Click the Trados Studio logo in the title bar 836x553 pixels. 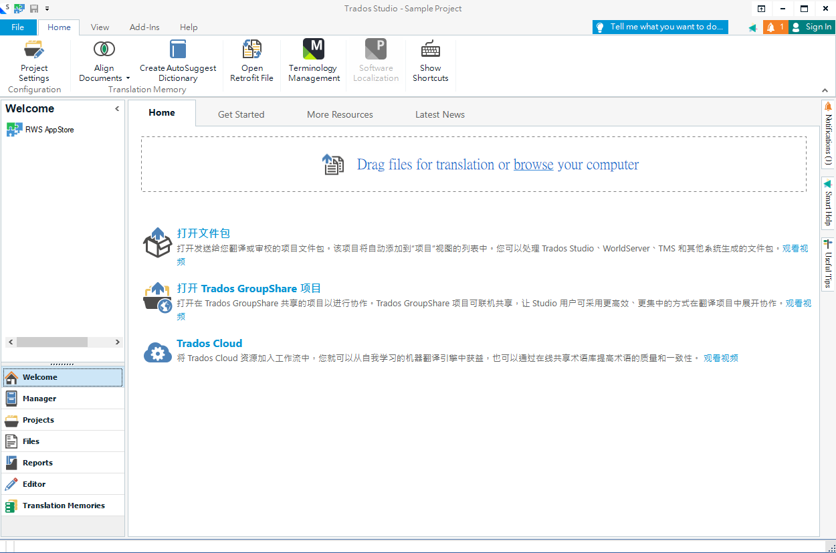[5, 9]
